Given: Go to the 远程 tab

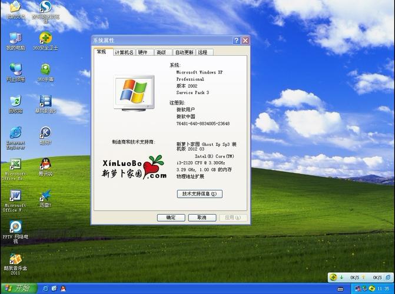Looking at the screenshot, I should point(203,52).
